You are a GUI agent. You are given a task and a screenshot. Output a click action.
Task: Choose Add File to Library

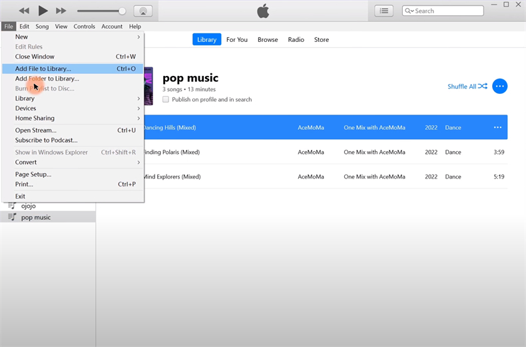point(73,69)
